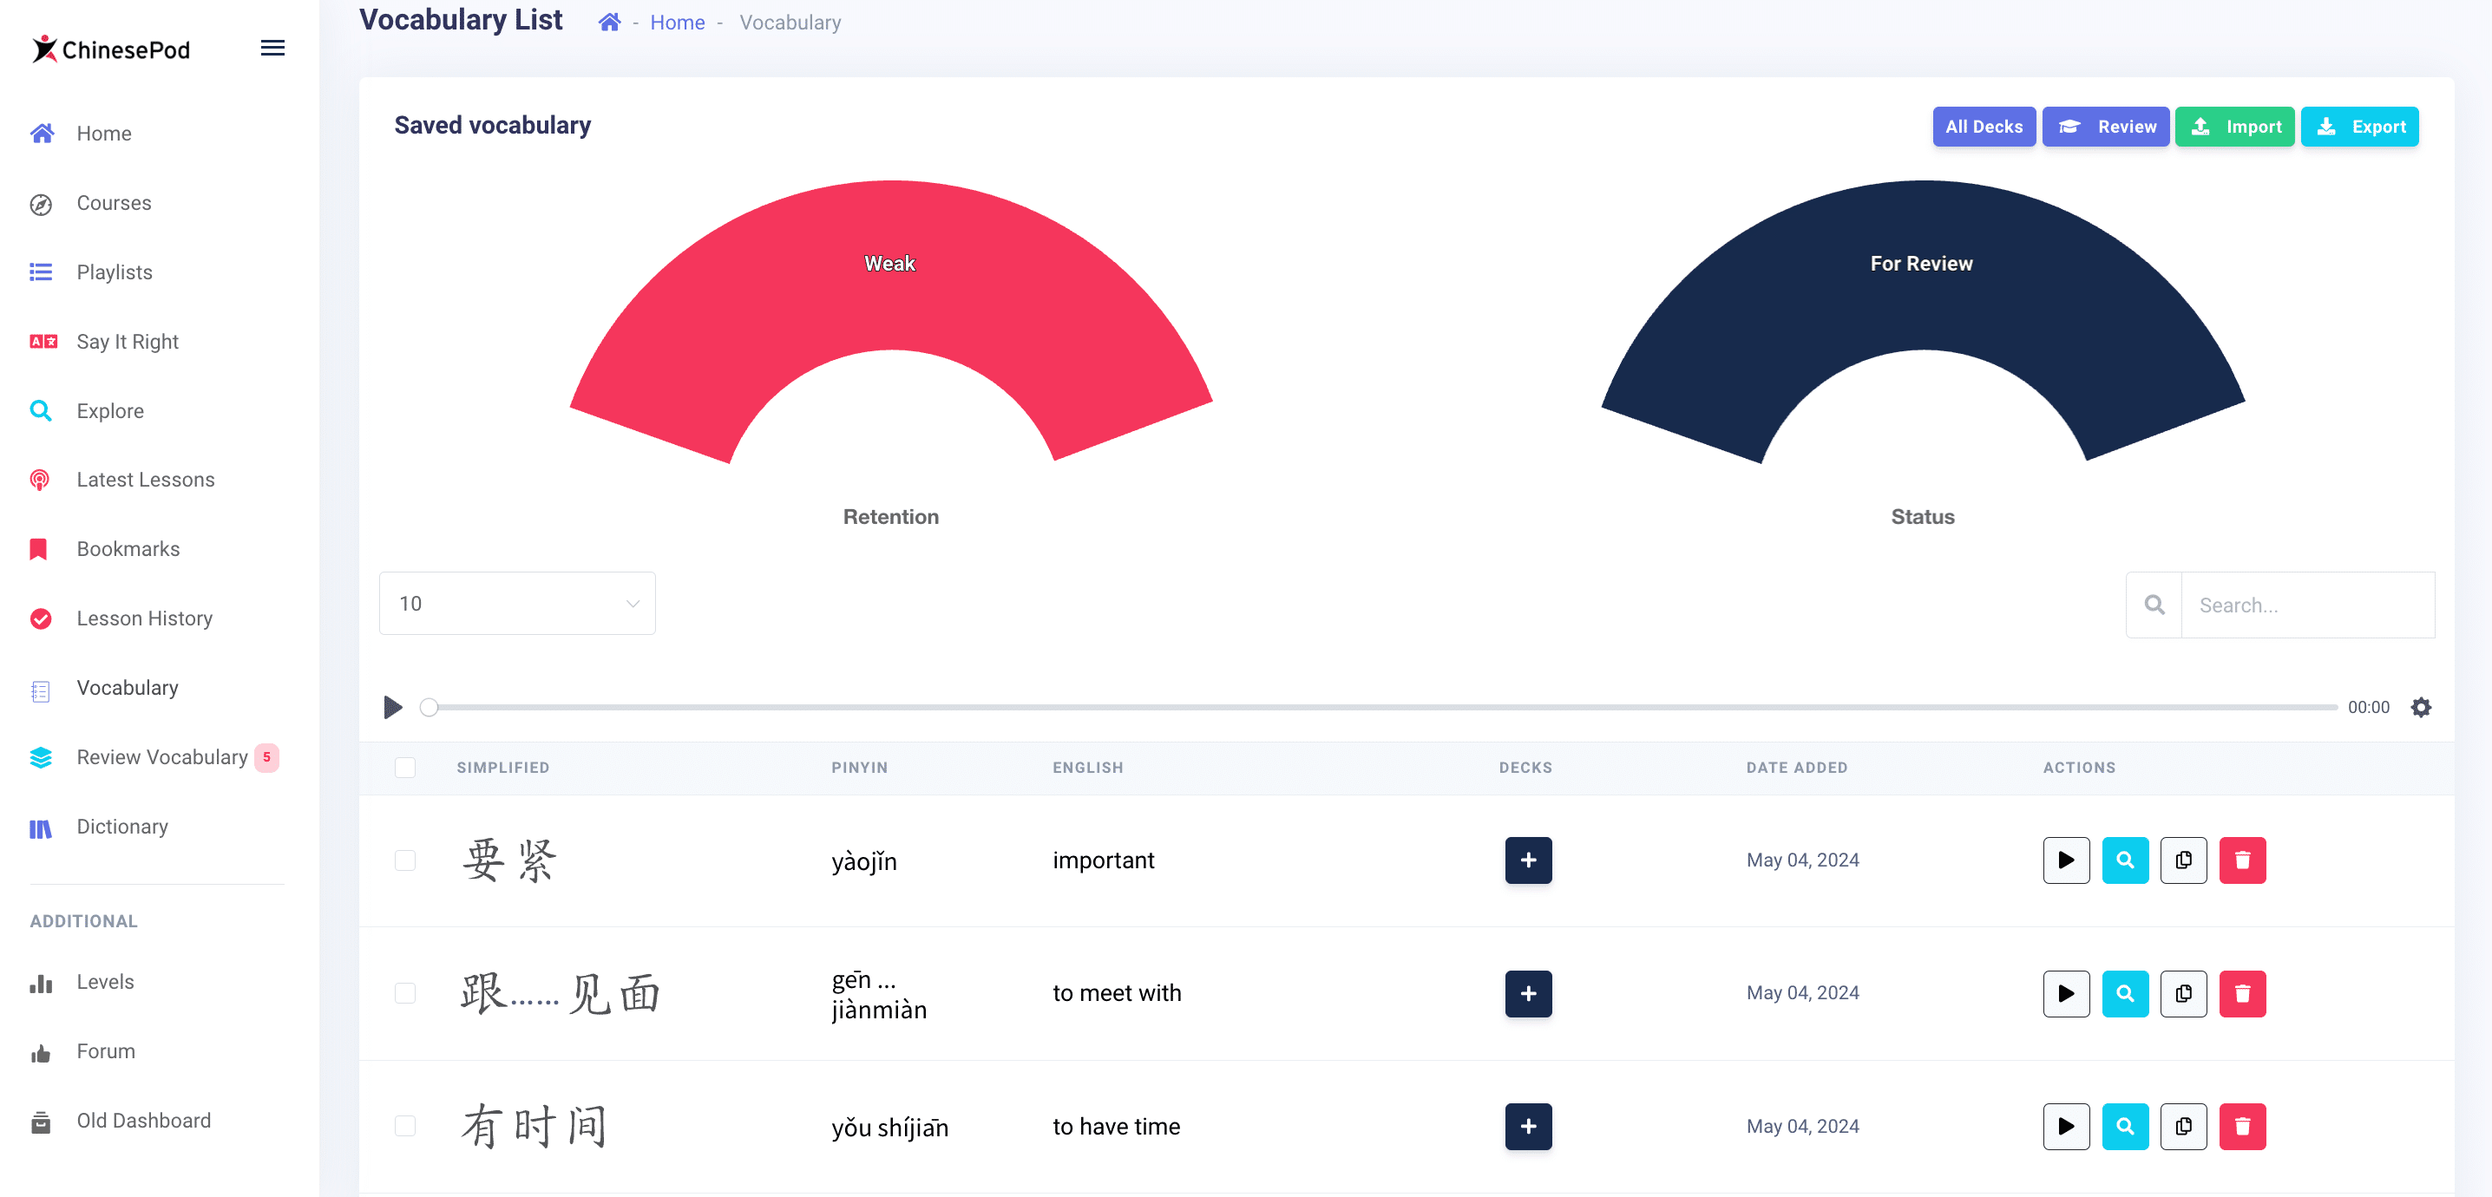This screenshot has width=2492, height=1197.
Task: Click the audio progress slider handle
Action: pos(429,707)
